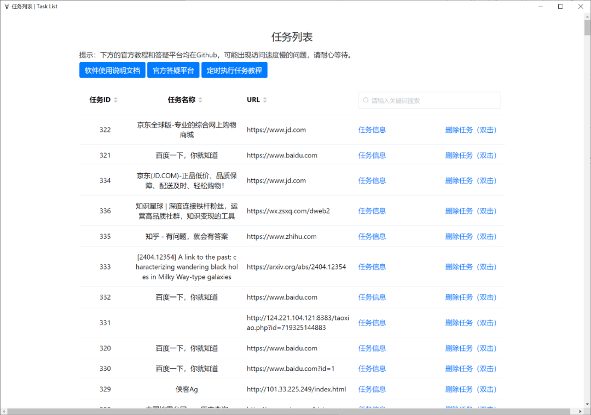Click URL https://www.zhihu.com
591x415 pixels.
[282, 237]
